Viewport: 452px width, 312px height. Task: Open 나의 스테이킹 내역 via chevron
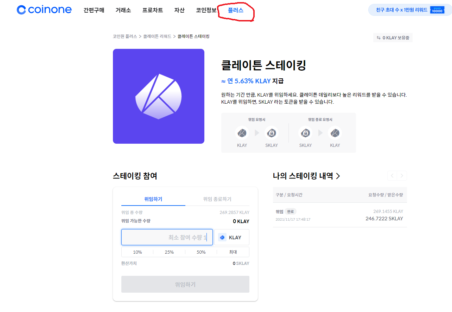338,176
